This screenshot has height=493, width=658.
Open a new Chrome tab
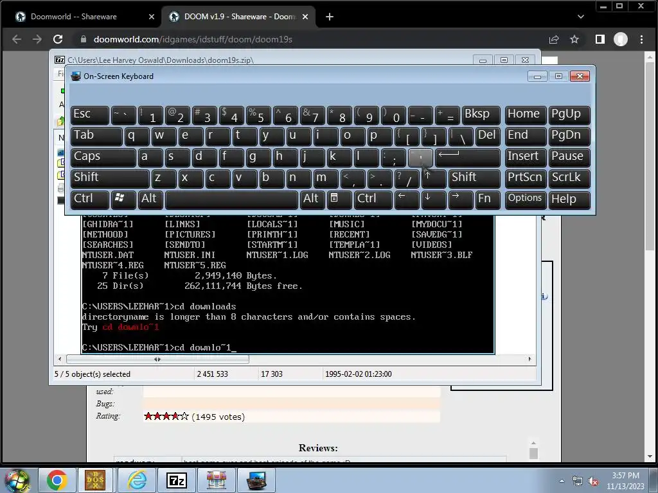[x=330, y=17]
